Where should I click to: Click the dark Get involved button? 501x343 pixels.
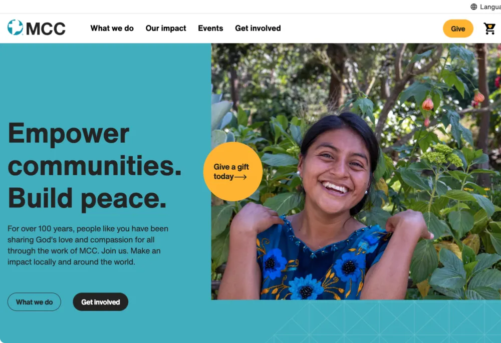pos(100,302)
